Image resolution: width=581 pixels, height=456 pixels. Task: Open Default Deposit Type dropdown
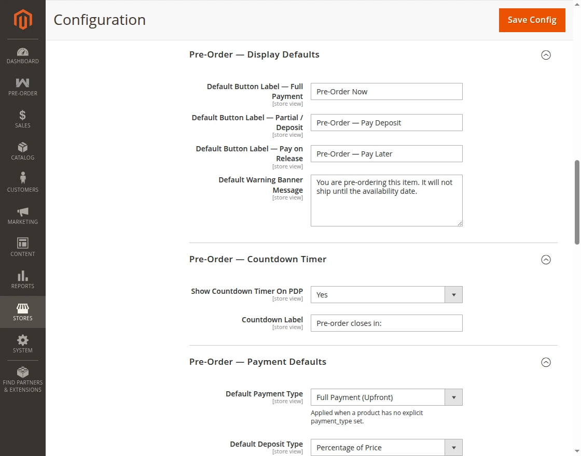tap(386, 448)
